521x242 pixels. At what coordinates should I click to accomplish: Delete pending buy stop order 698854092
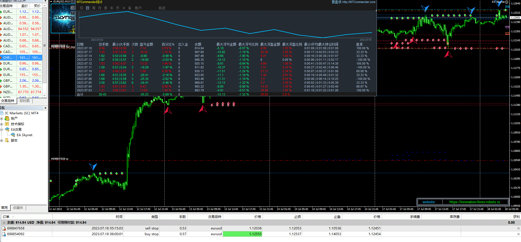click(518, 234)
